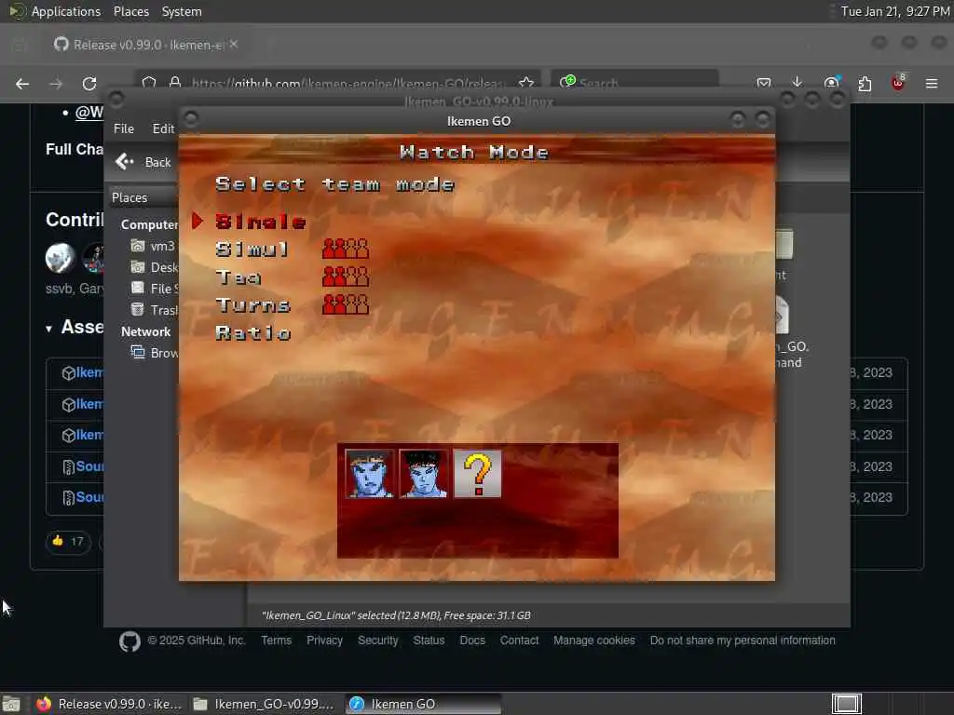Close the Release v0.99.0 browser tab
954x715 pixels.
coord(234,45)
